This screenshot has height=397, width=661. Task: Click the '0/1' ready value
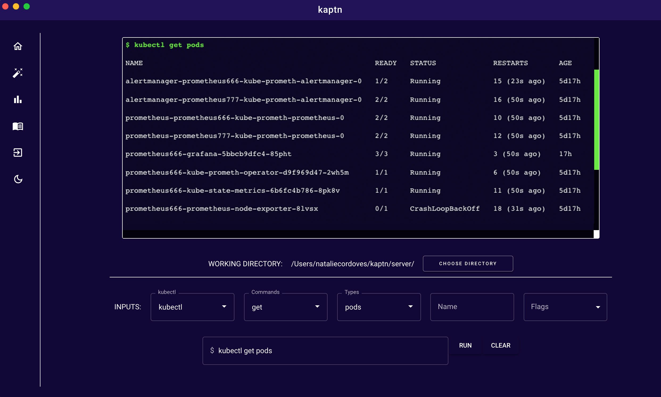click(x=381, y=209)
